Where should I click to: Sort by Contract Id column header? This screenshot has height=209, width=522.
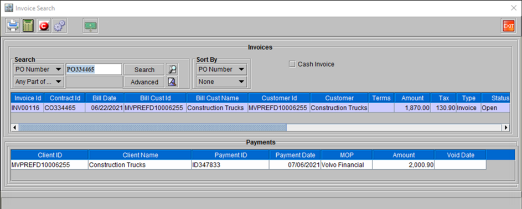65,98
